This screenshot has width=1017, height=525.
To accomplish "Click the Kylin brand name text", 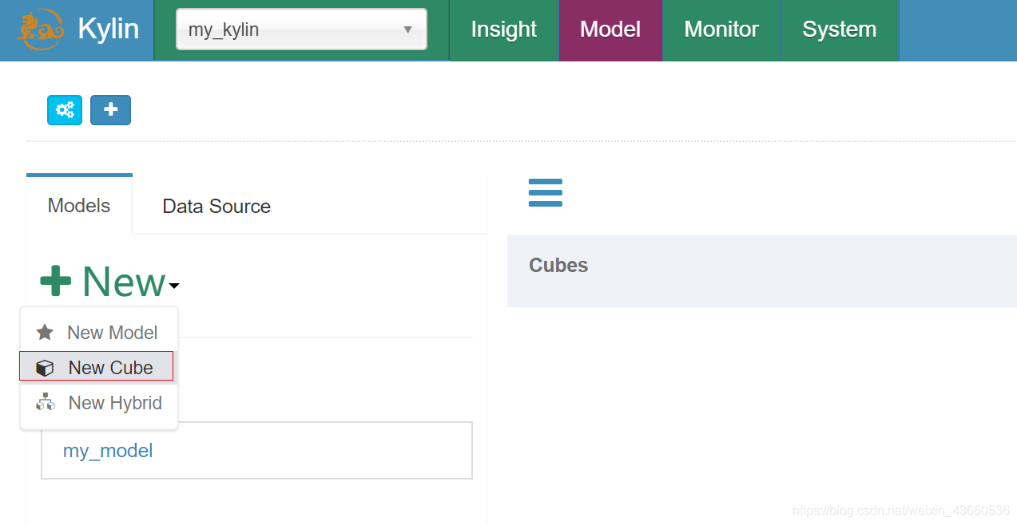I will point(109,30).
